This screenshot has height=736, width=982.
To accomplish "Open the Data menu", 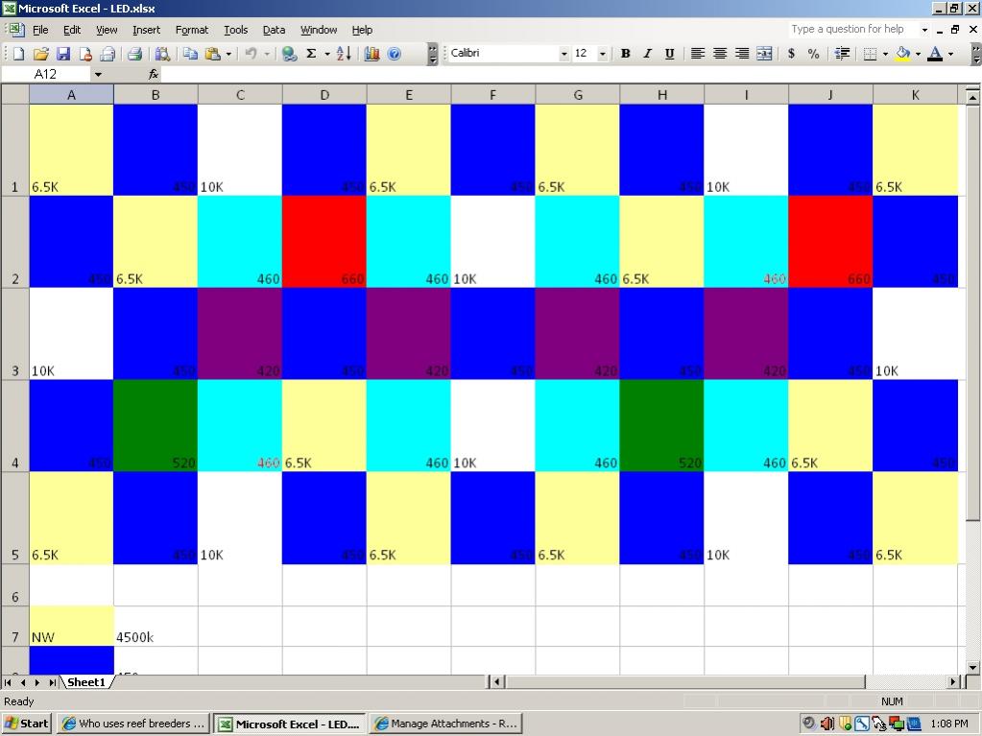I will [274, 30].
